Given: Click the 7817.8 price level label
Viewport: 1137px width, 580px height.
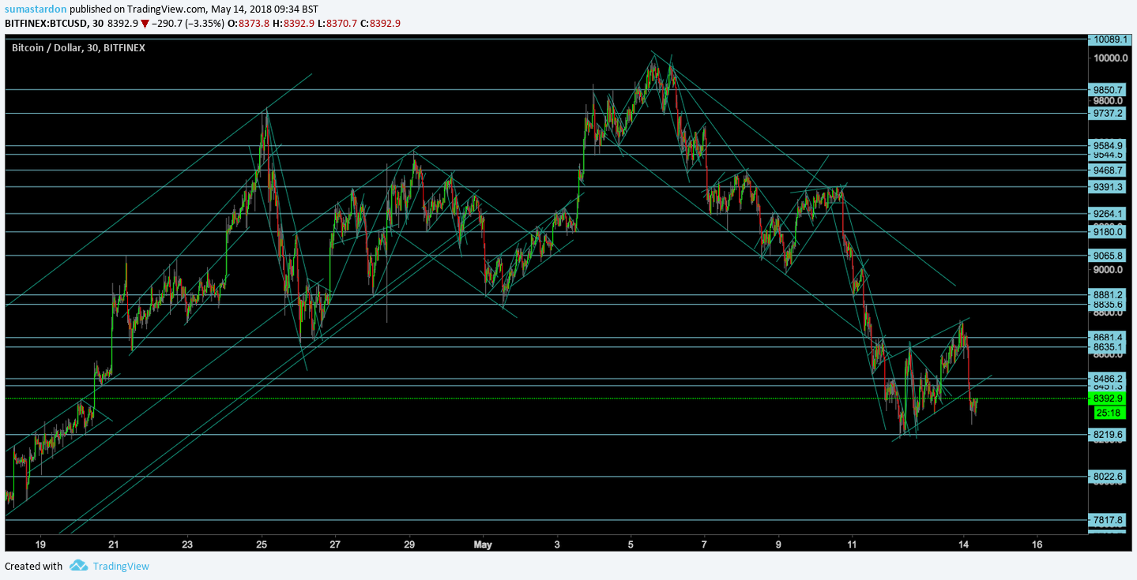Looking at the screenshot, I should click(1108, 520).
